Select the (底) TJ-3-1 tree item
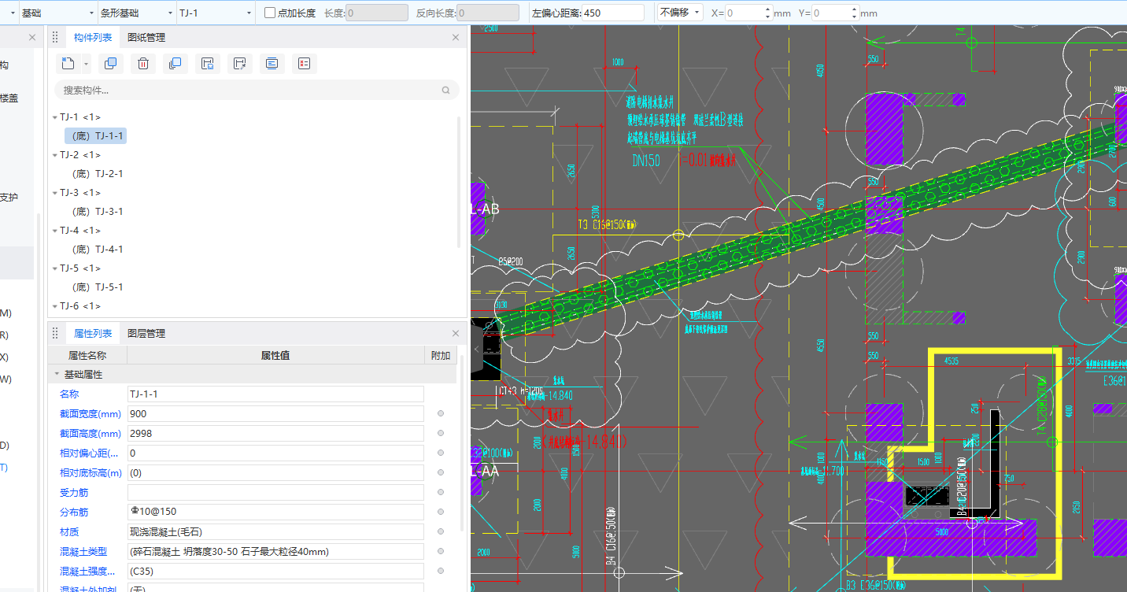The width and height of the screenshot is (1127, 592). click(98, 212)
